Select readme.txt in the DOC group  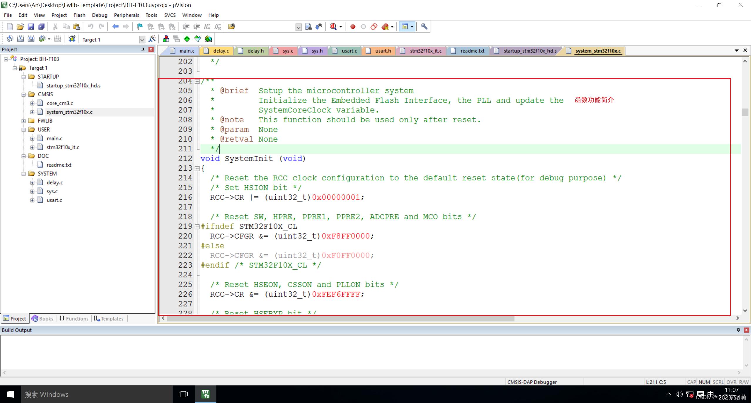[59, 165]
